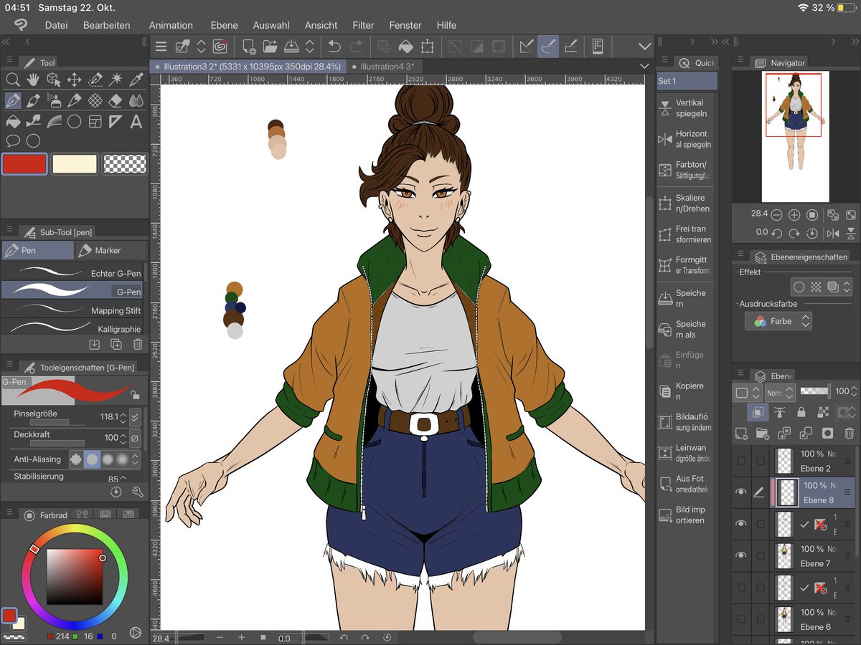Open the Ebene menu
Image resolution: width=861 pixels, height=645 pixels.
coord(224,25)
